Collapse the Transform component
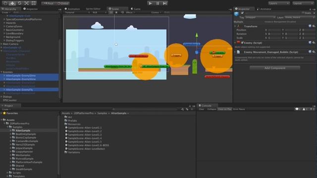 [x=235, y=26]
